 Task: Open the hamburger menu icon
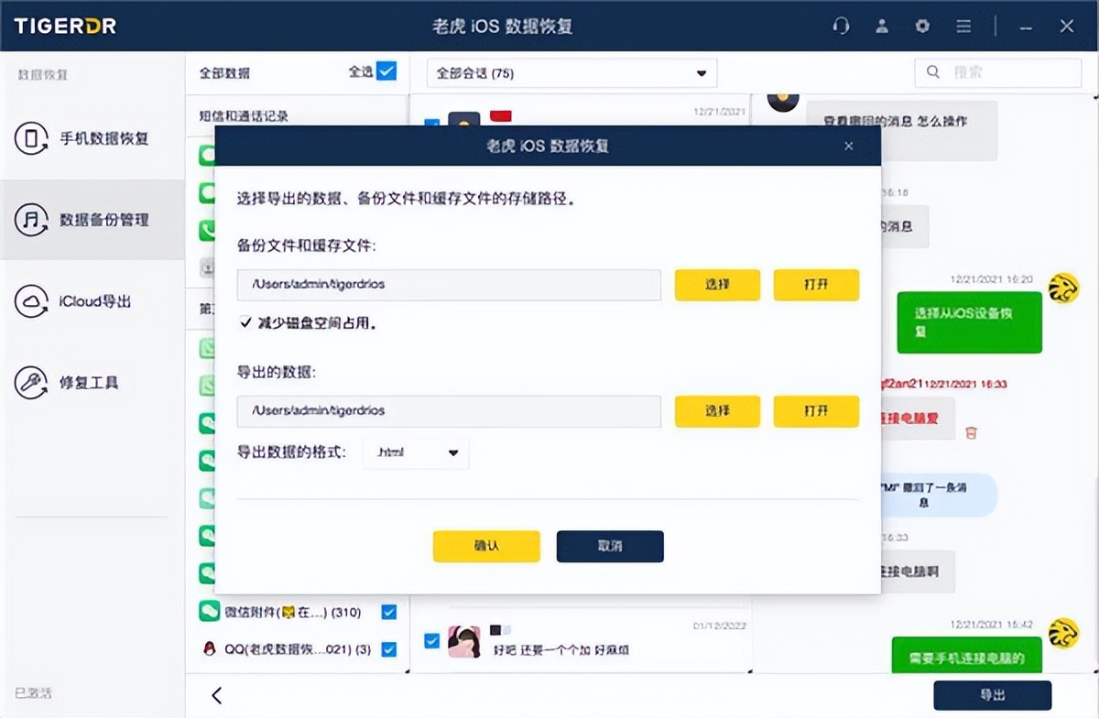[x=963, y=27]
